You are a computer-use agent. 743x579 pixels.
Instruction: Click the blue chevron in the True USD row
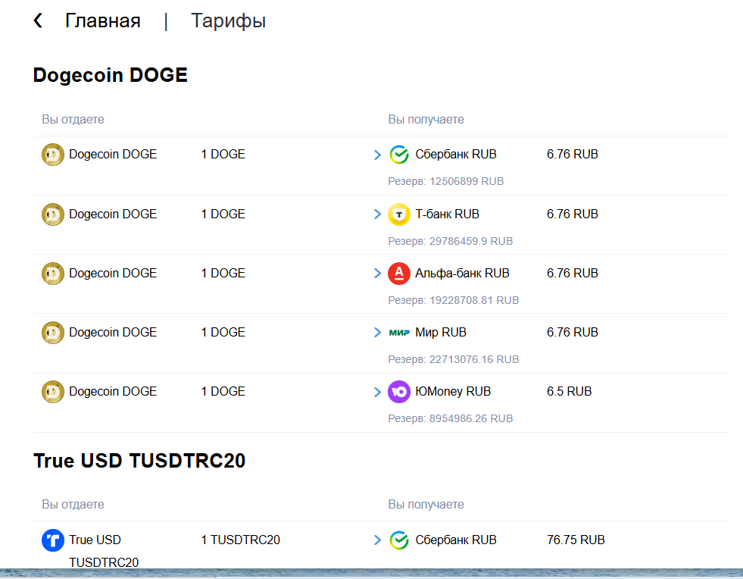pos(377,540)
